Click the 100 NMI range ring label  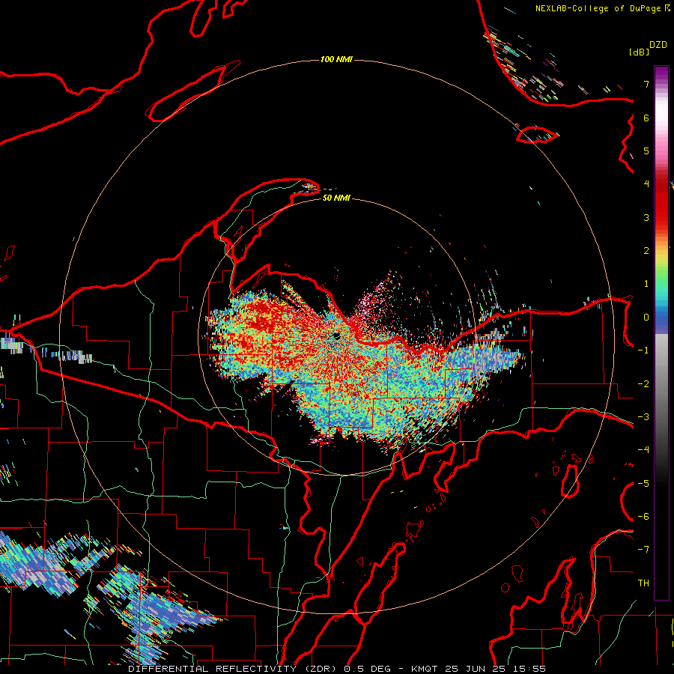(336, 59)
